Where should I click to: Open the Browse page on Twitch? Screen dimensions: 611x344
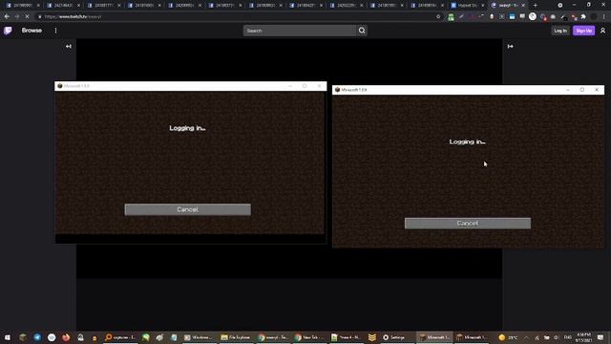click(x=32, y=31)
